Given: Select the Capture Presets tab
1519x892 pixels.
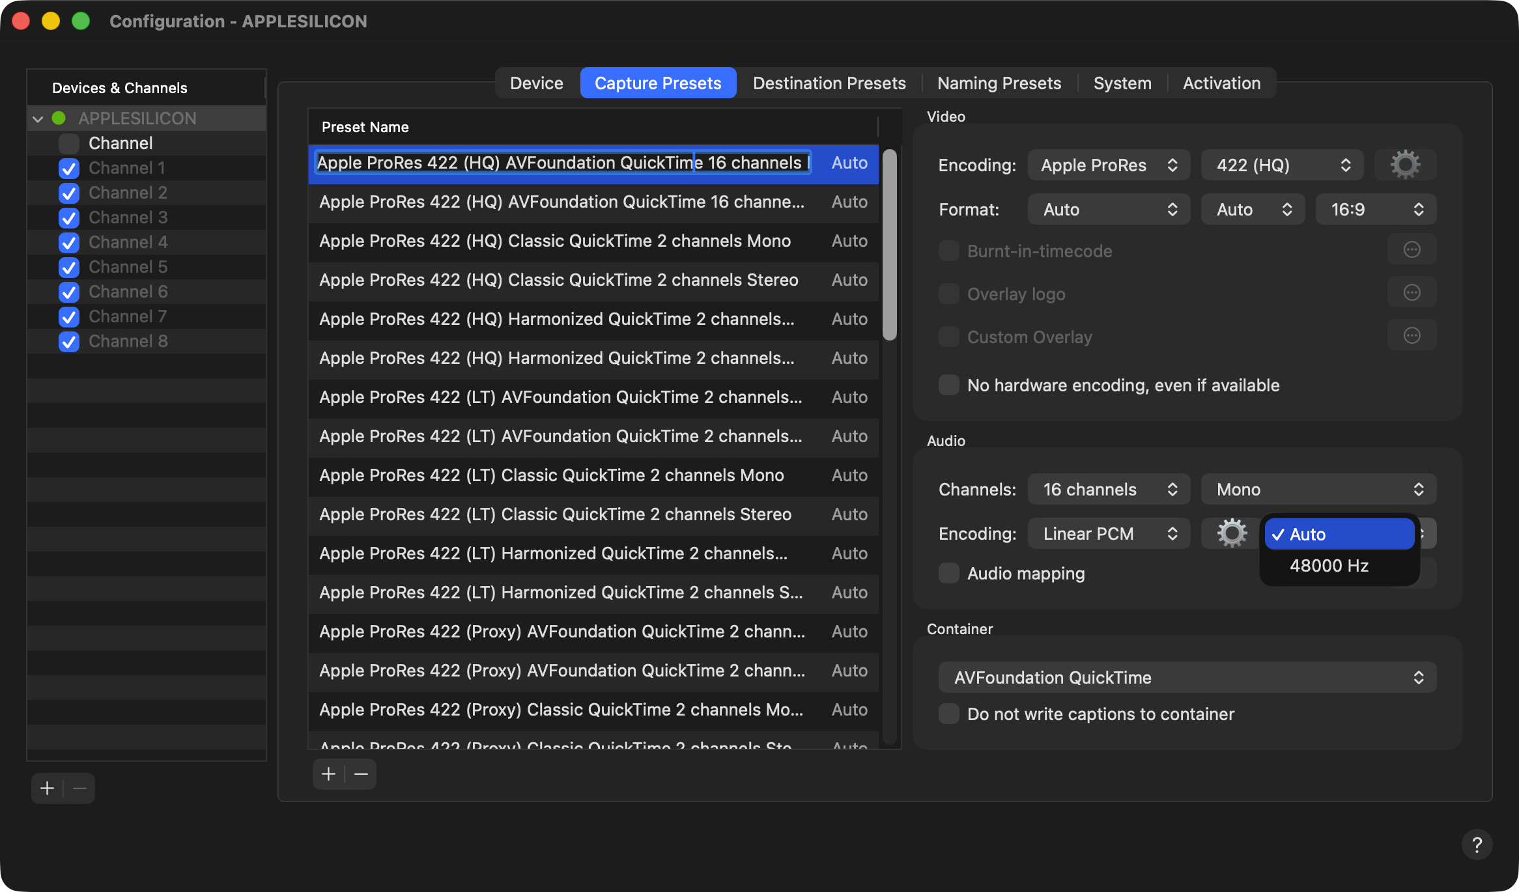Looking at the screenshot, I should [x=658, y=83].
